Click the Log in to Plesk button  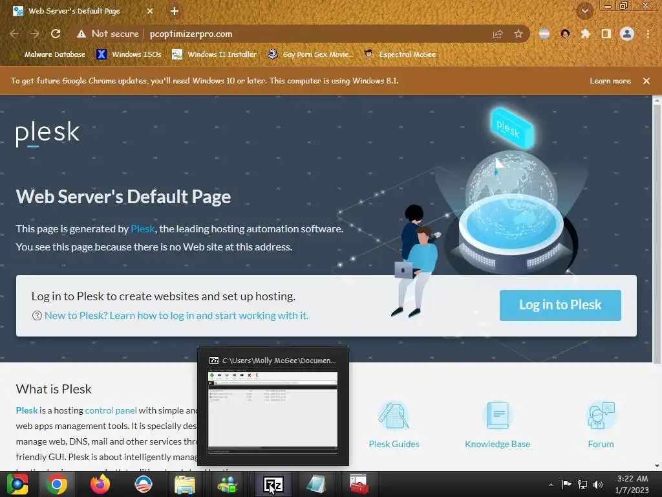pyautogui.click(x=561, y=305)
